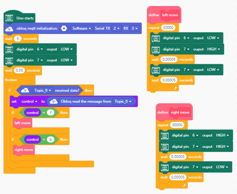Open Topic_0 dropdown in received data condition
237x194 pixels.
[x=43, y=90]
